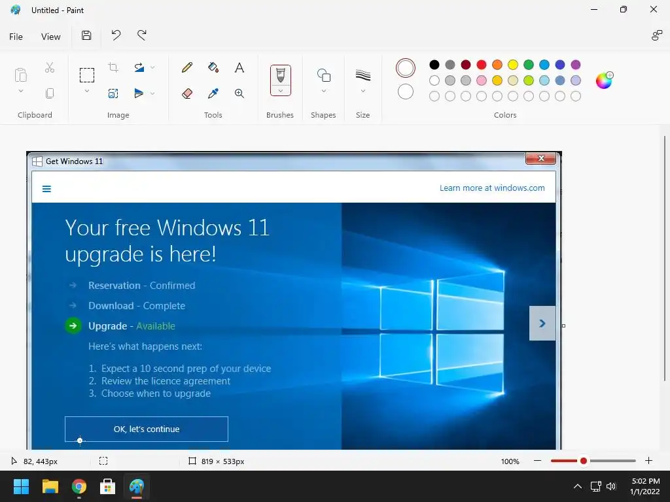Open Edit colors color wheel
Screen dimensions: 670x502
604,80
